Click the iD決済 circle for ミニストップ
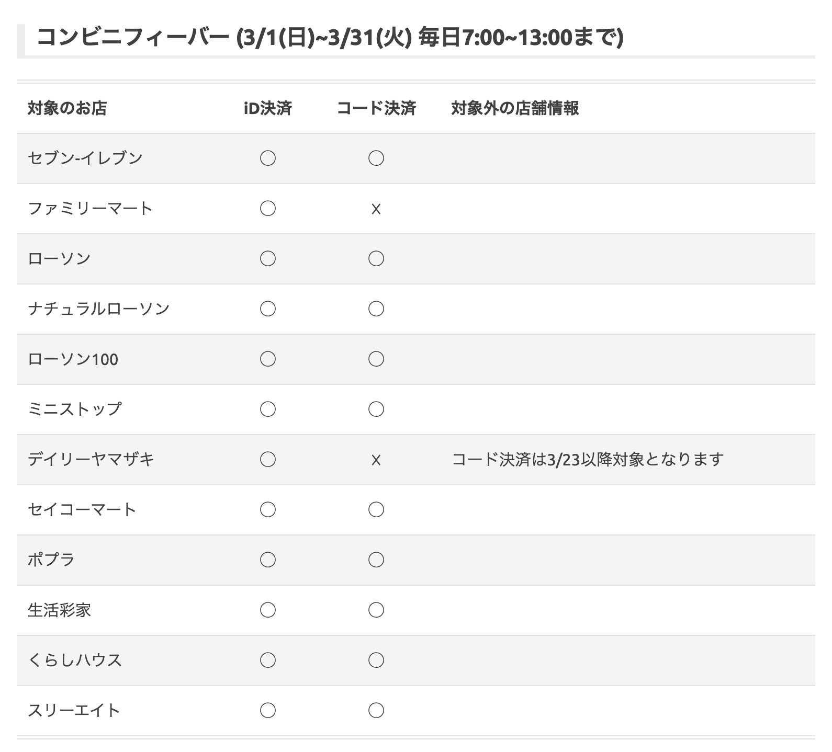 (x=268, y=409)
